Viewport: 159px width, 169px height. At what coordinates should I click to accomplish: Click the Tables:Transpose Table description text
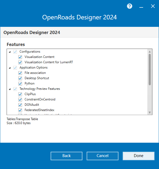[x=22, y=119]
